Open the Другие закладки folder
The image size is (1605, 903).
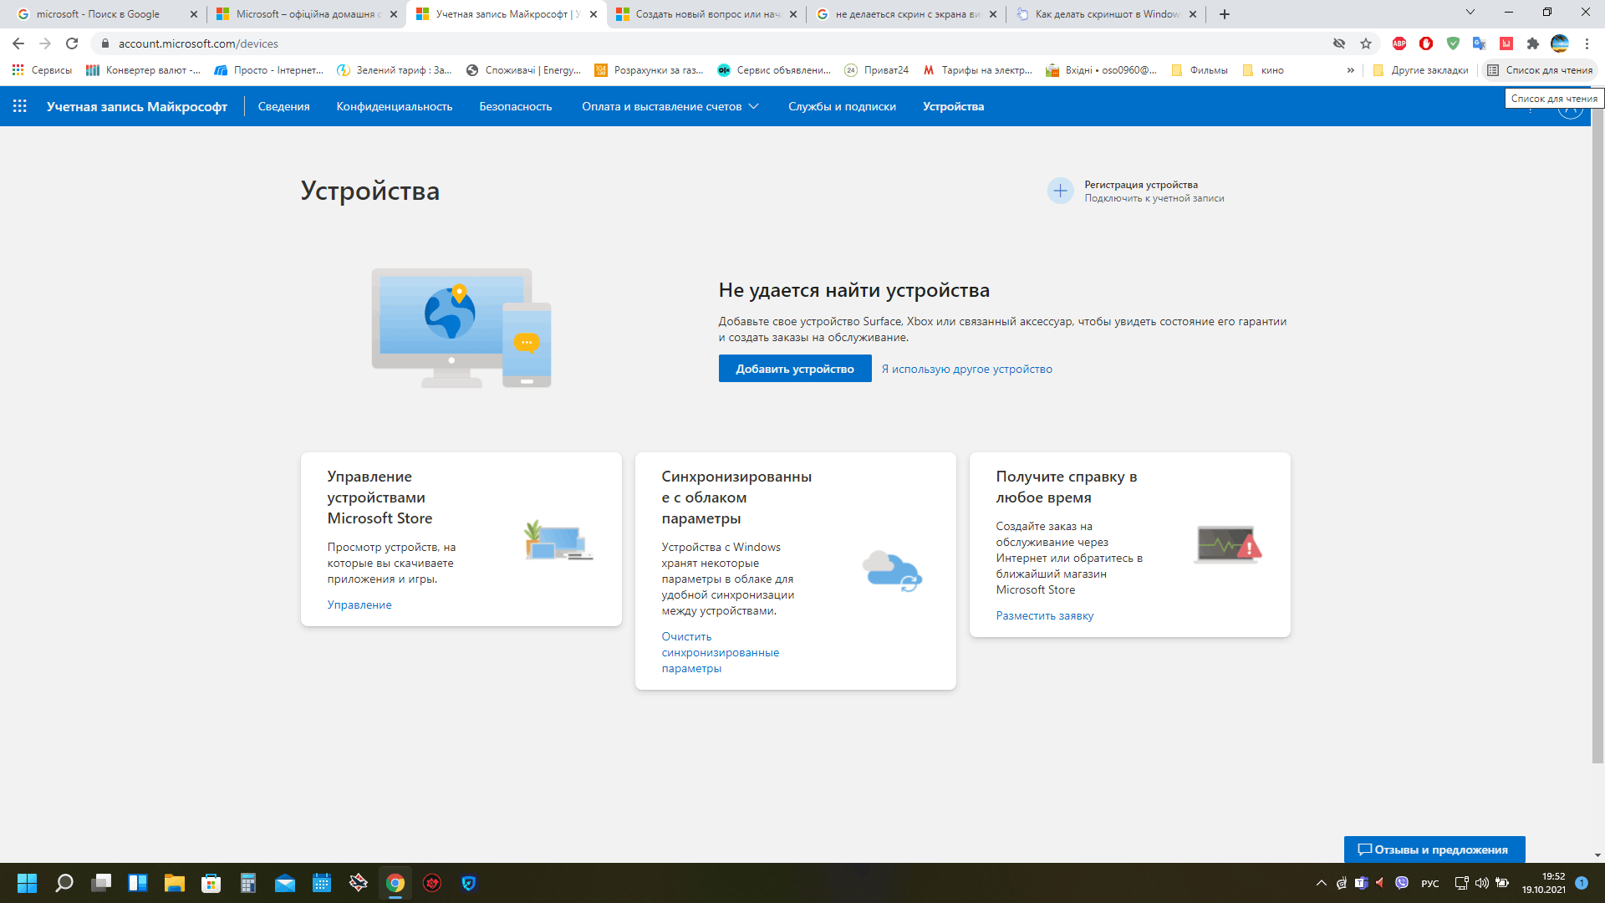point(1420,70)
